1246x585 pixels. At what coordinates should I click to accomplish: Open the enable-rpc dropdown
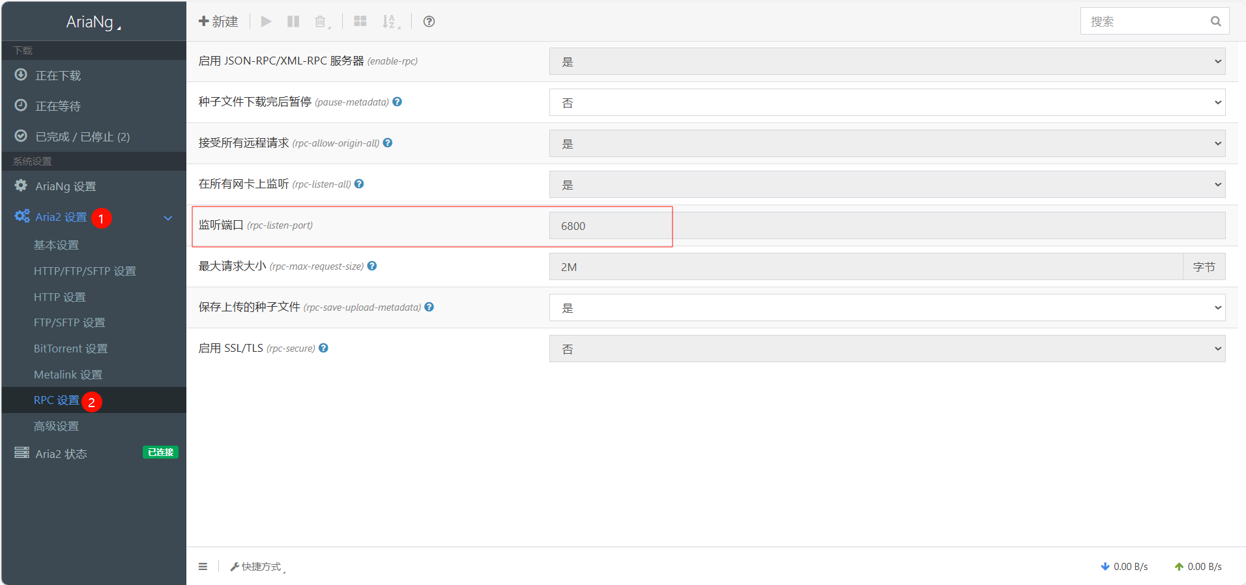[886, 61]
